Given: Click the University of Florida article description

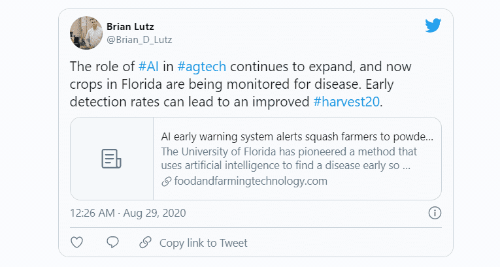Looking at the screenshot, I should pos(289,159).
